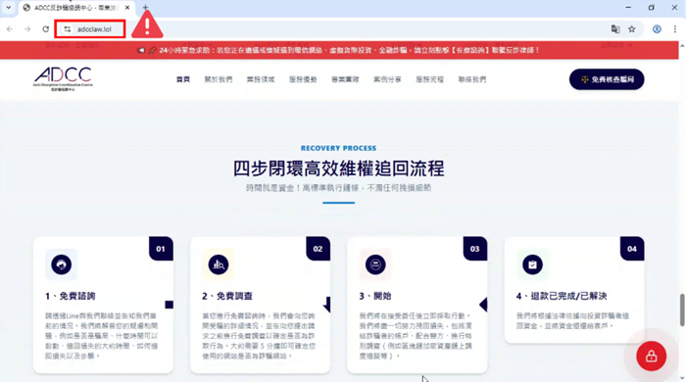
Task: Open Chrome's three-dot menu
Action: click(x=674, y=29)
